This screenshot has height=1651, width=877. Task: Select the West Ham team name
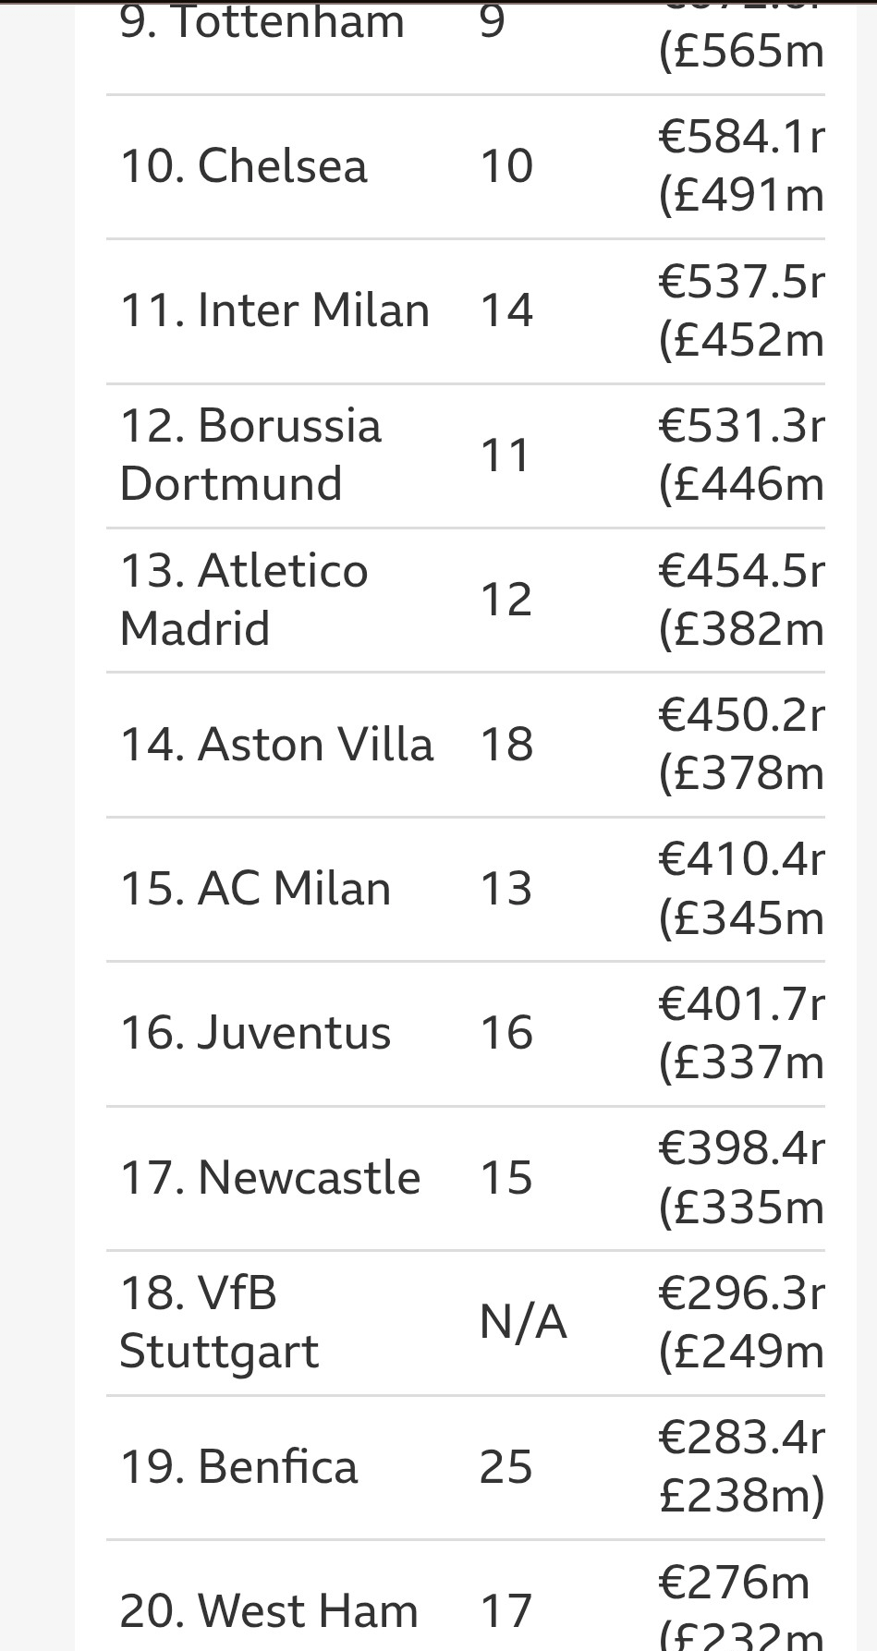(269, 1611)
